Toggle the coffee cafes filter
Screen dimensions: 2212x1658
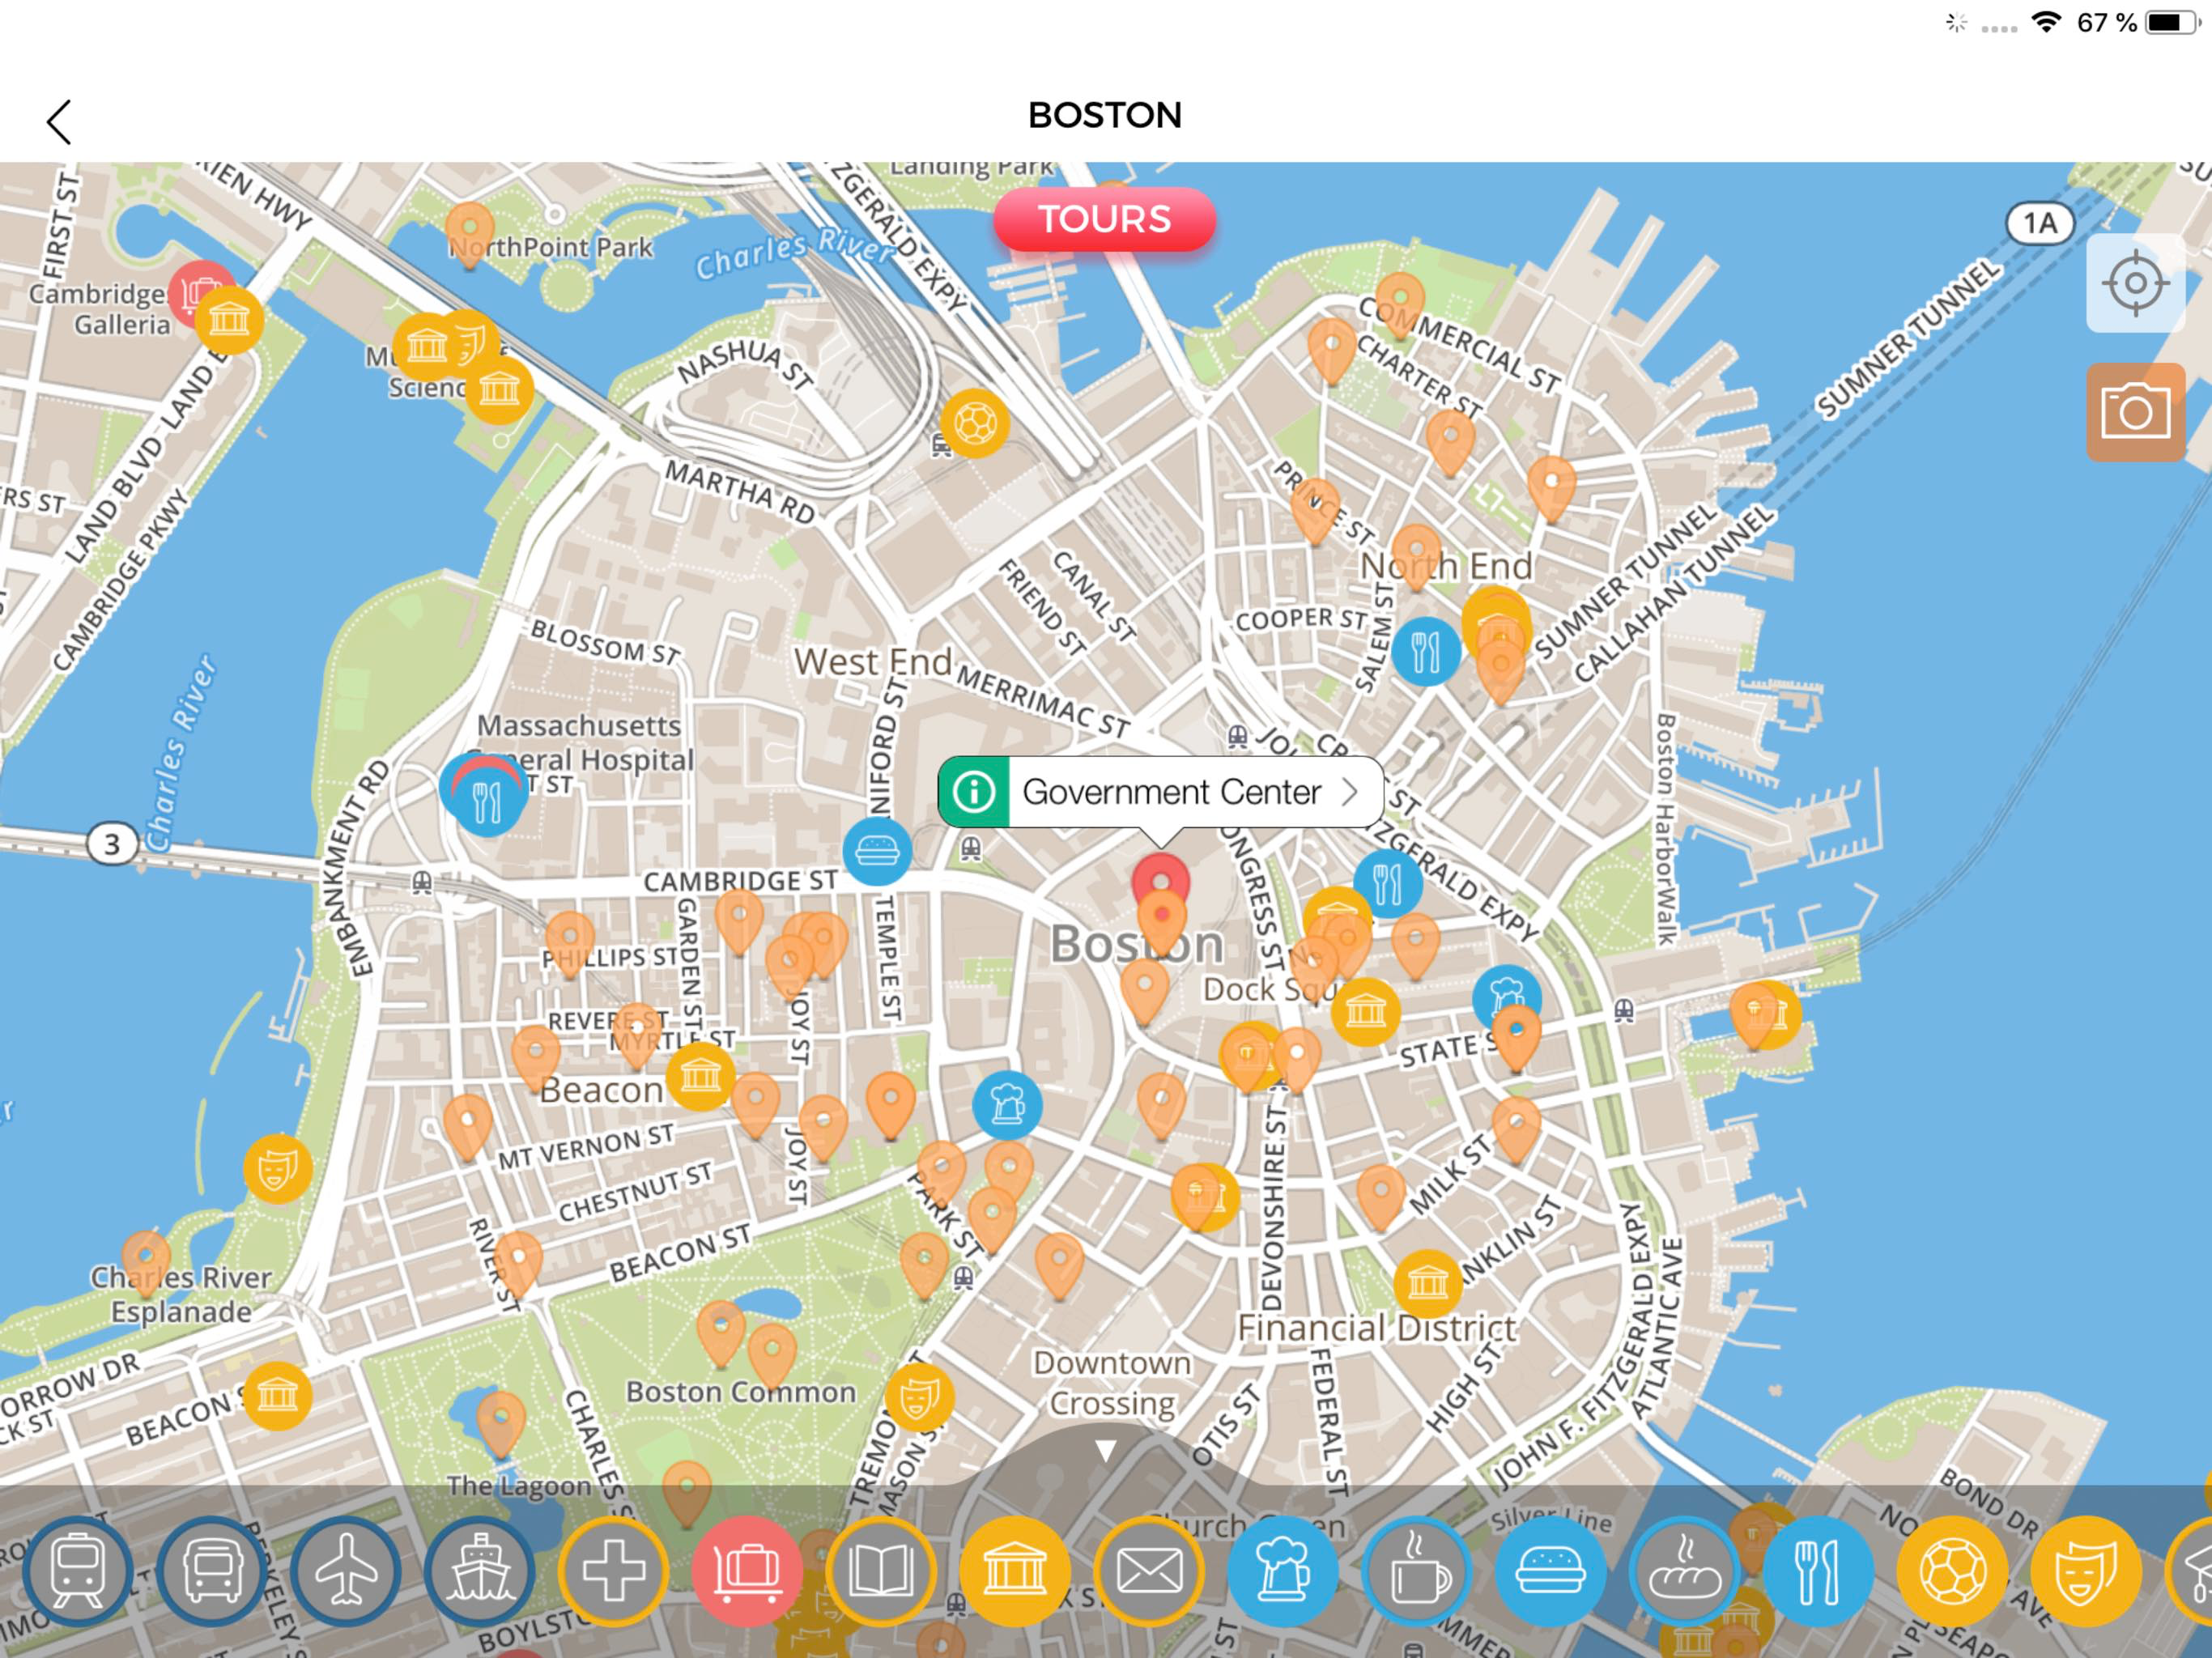[x=1417, y=1571]
